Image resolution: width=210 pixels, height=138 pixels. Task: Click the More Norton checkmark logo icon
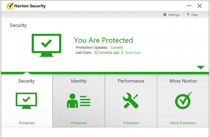[183, 101]
